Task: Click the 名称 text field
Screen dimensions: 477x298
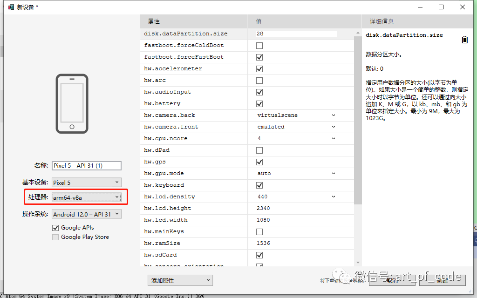Action: click(x=87, y=166)
